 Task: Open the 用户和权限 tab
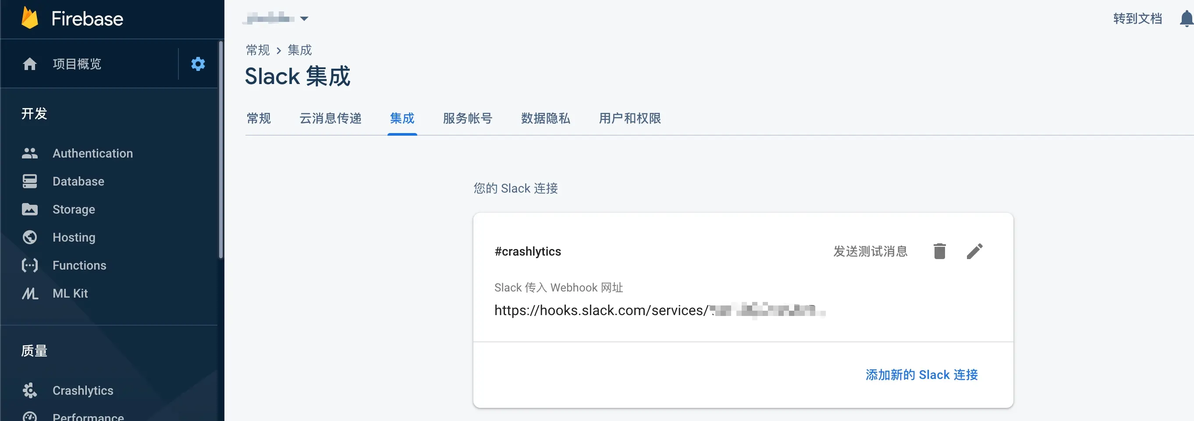630,119
